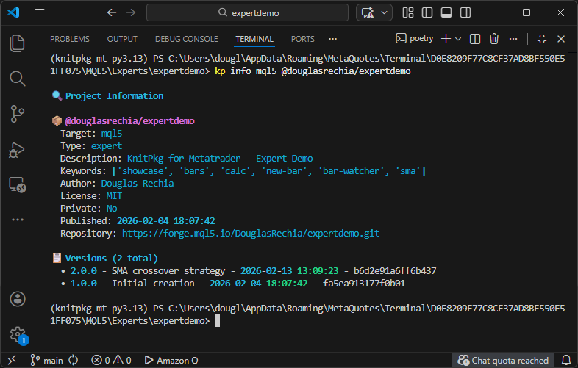Open Source Control view
The image size is (578, 368).
pos(17,113)
